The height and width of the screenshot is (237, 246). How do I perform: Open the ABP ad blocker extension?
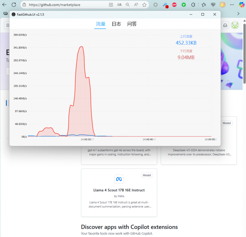tap(174, 5)
